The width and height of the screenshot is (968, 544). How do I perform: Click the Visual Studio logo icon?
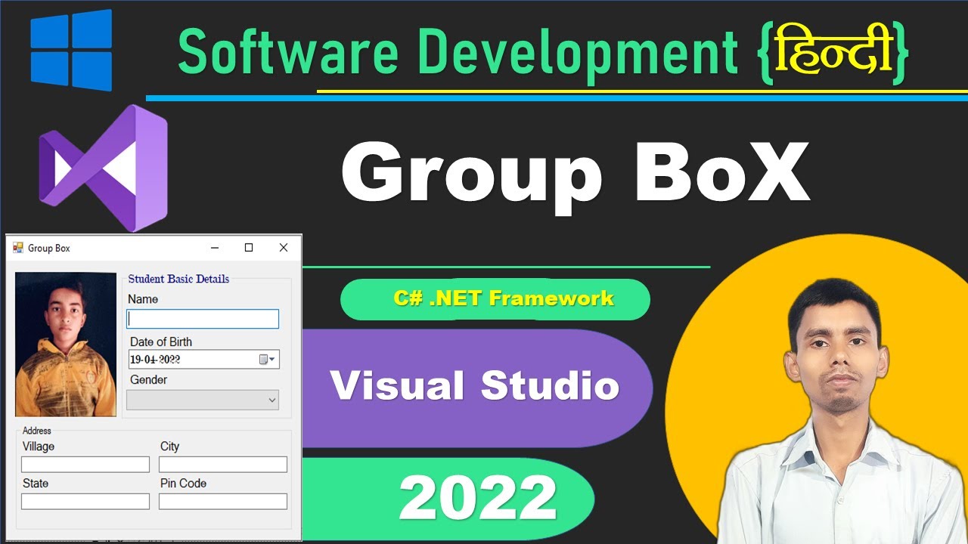(x=103, y=167)
